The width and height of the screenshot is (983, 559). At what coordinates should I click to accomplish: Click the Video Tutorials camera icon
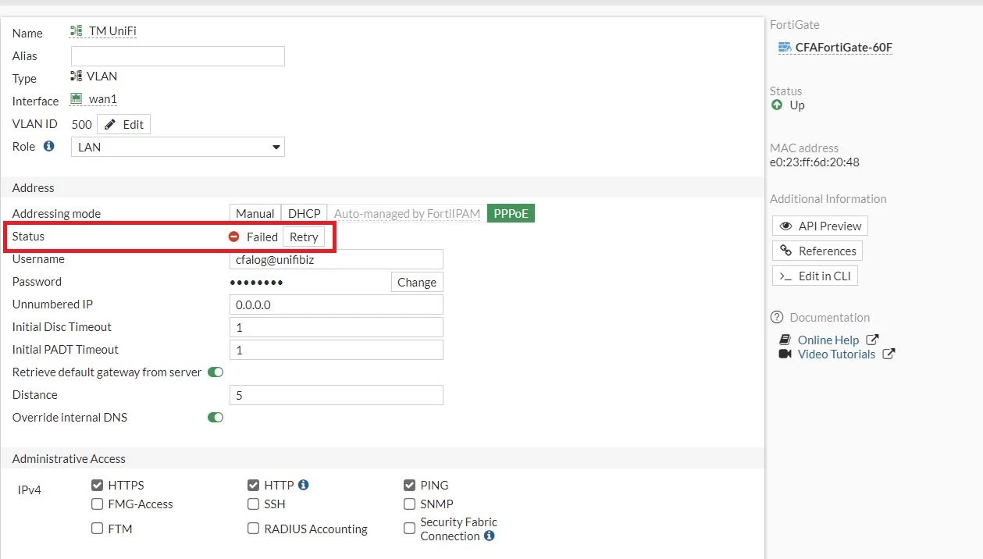[x=785, y=354]
